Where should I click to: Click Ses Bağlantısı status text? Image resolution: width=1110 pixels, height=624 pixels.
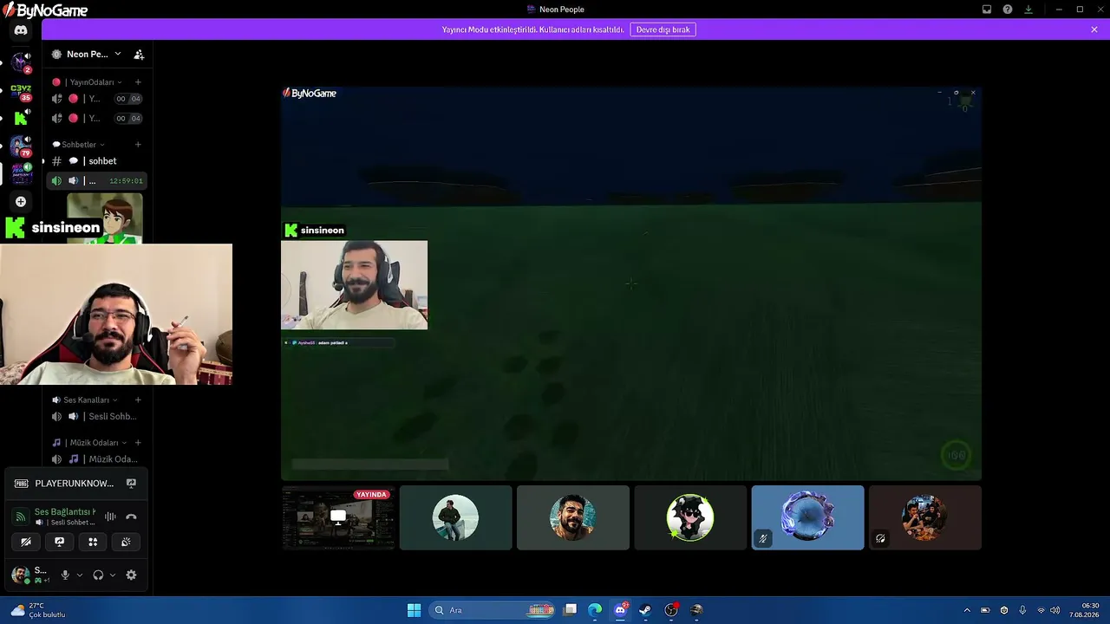coord(65,512)
